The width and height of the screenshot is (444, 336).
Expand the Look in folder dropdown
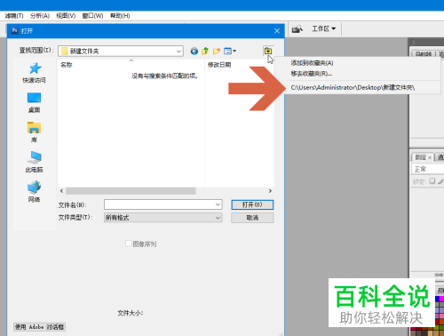(178, 52)
